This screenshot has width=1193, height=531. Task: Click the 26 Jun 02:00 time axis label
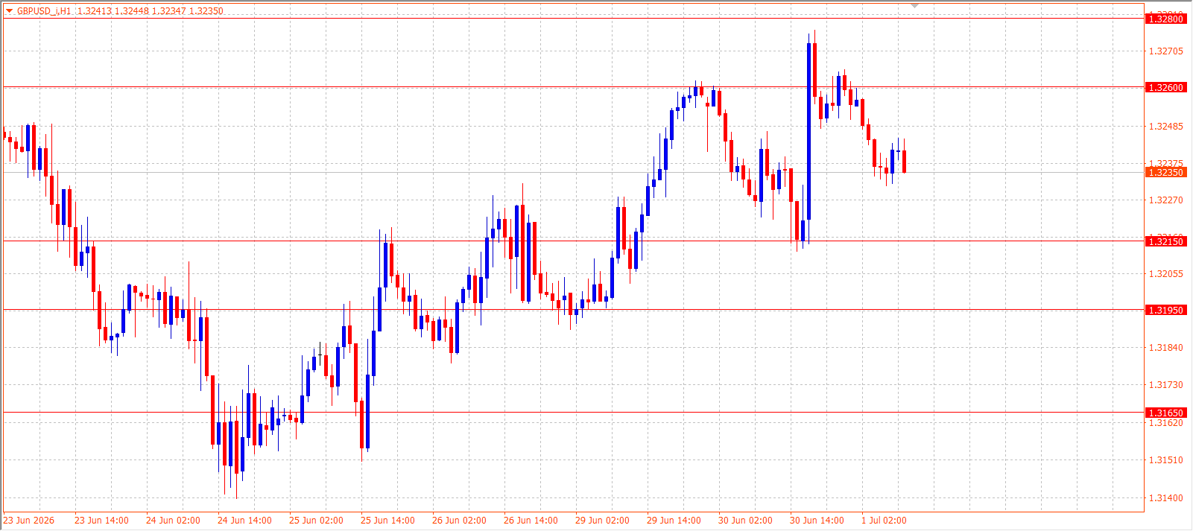point(459,521)
